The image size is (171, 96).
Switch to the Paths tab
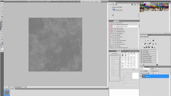(x=152, y=67)
